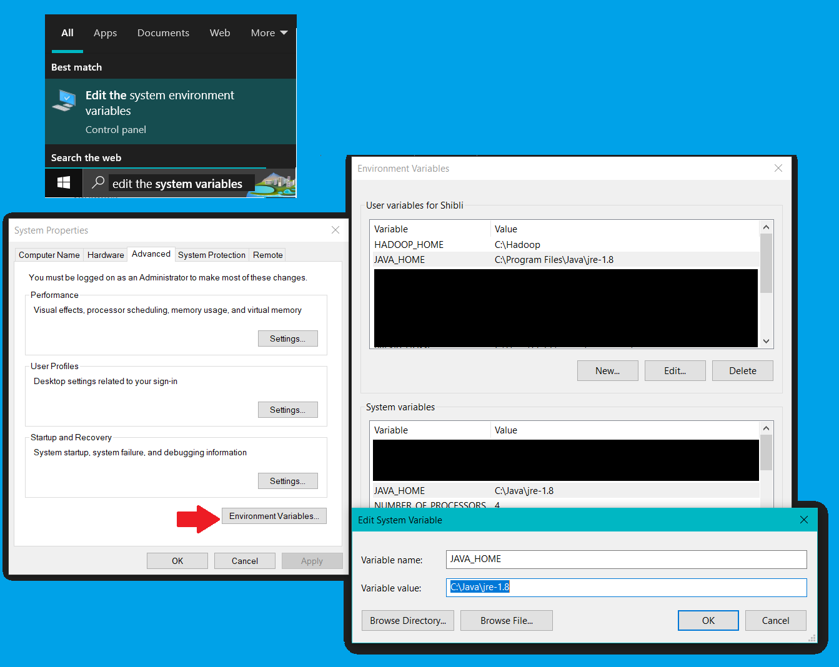Click OK in System Properties

point(177,561)
